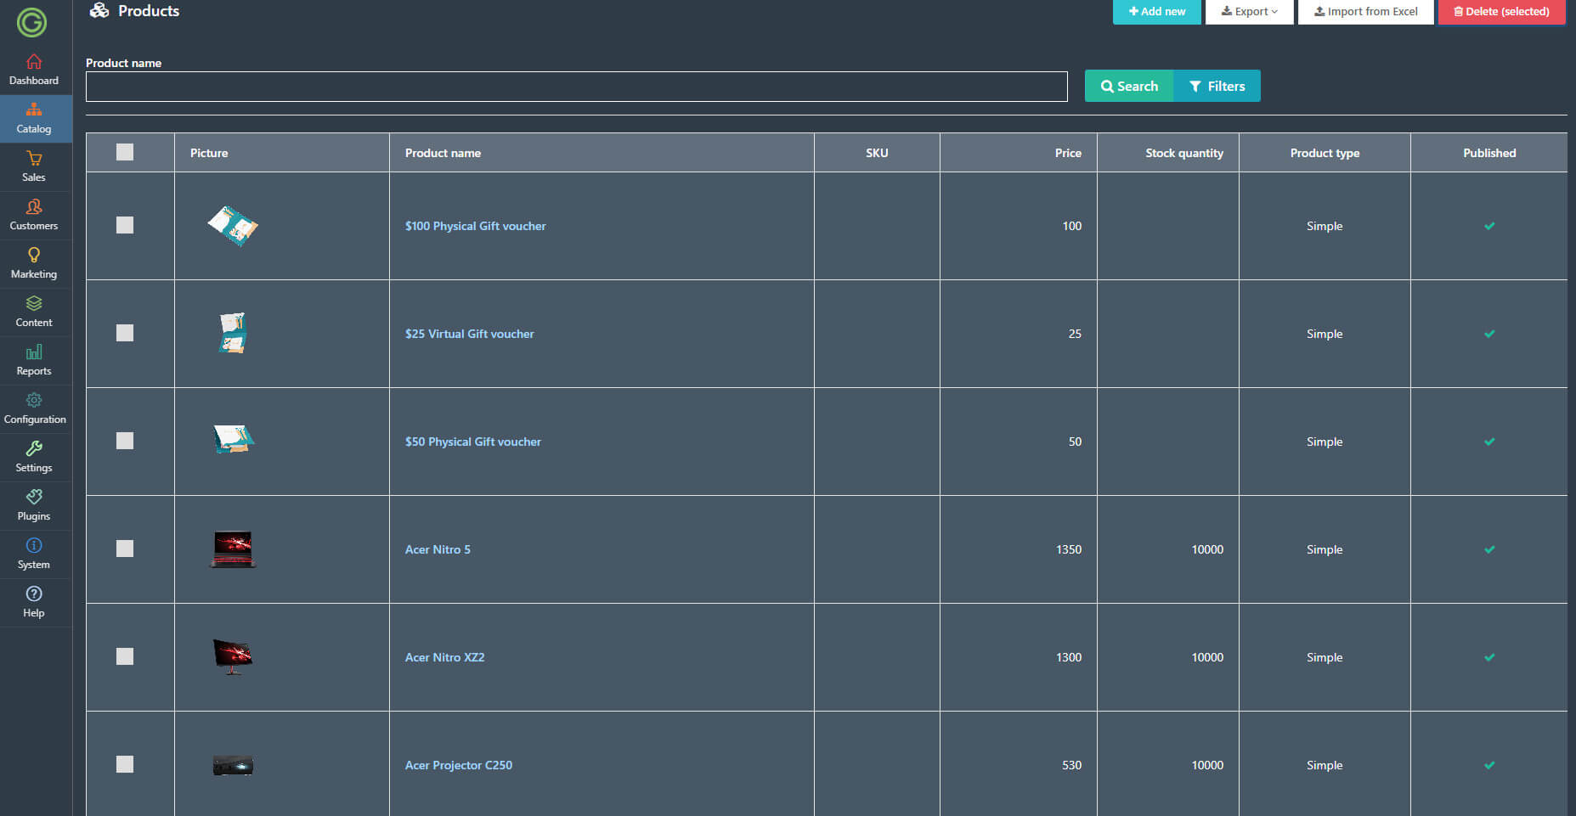The width and height of the screenshot is (1576, 816).
Task: Click price 1350 in Acer Nitro 5 row
Action: click(x=1069, y=549)
